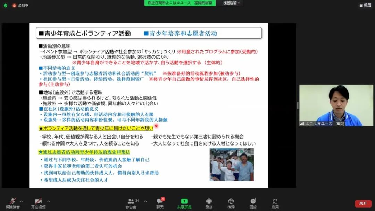Image resolution: width=375 pixels, height=211 pixels.
Task: Open reactions emoji icon (回应)
Action: click(x=253, y=202)
